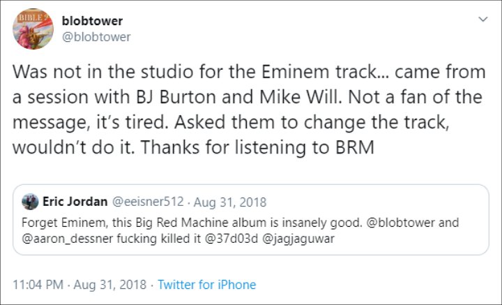Viewport: 502px width, 305px height.
Task: Click the main tweet text about Eminem track
Action: 249,110
